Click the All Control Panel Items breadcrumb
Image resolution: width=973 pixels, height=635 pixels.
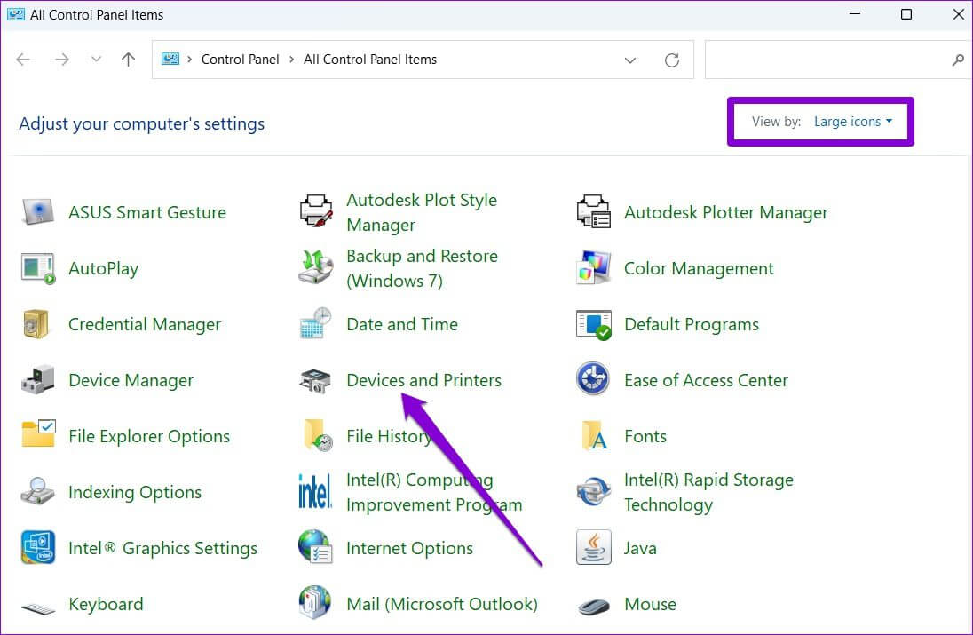pos(370,59)
